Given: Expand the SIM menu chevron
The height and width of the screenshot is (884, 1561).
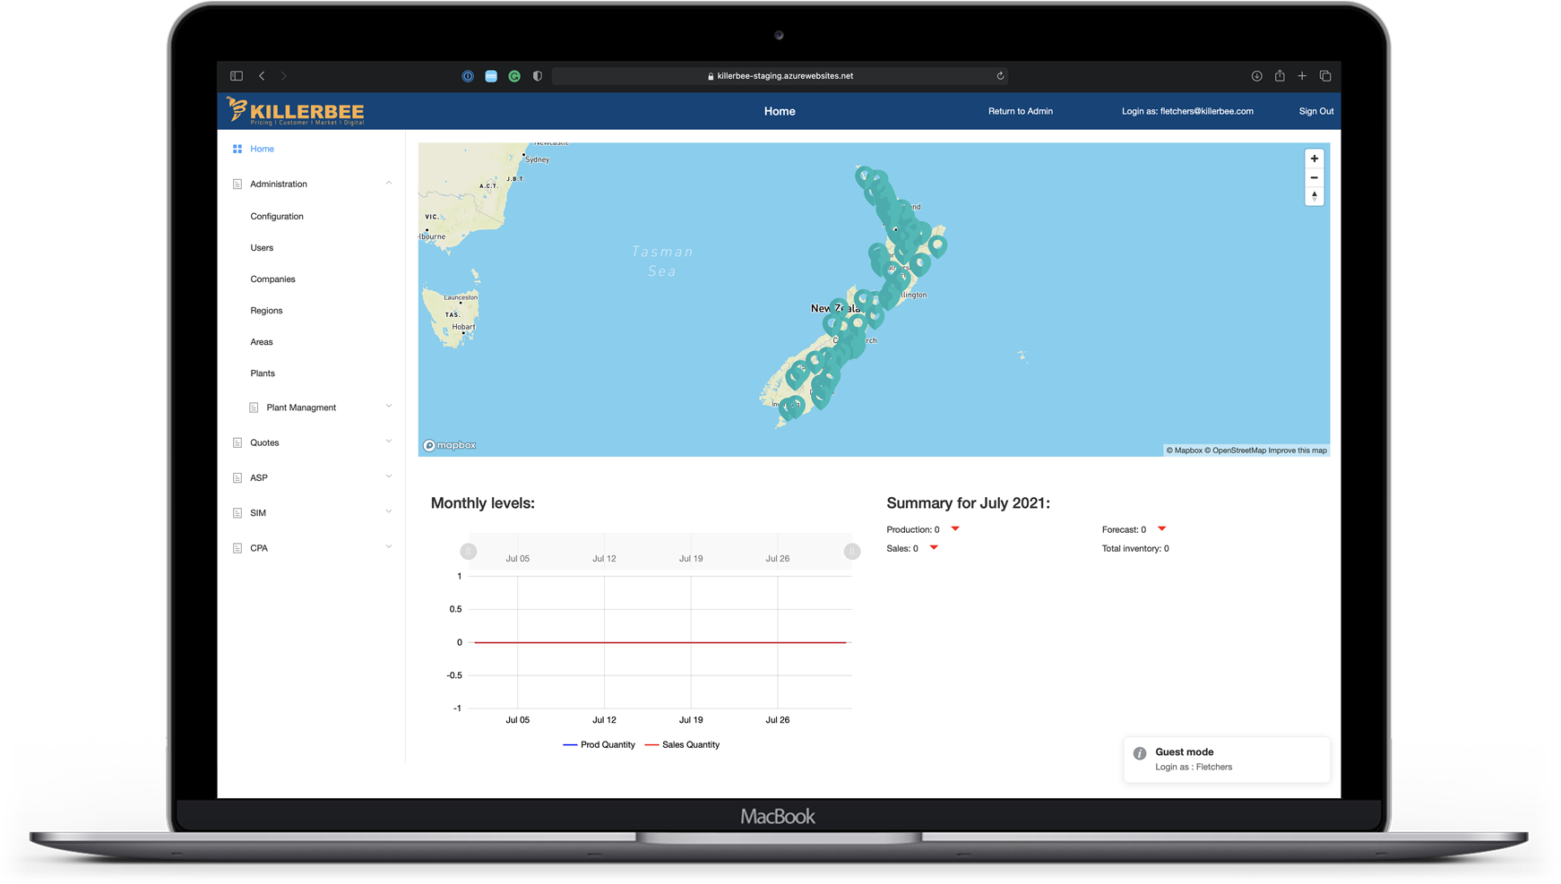Looking at the screenshot, I should (389, 512).
